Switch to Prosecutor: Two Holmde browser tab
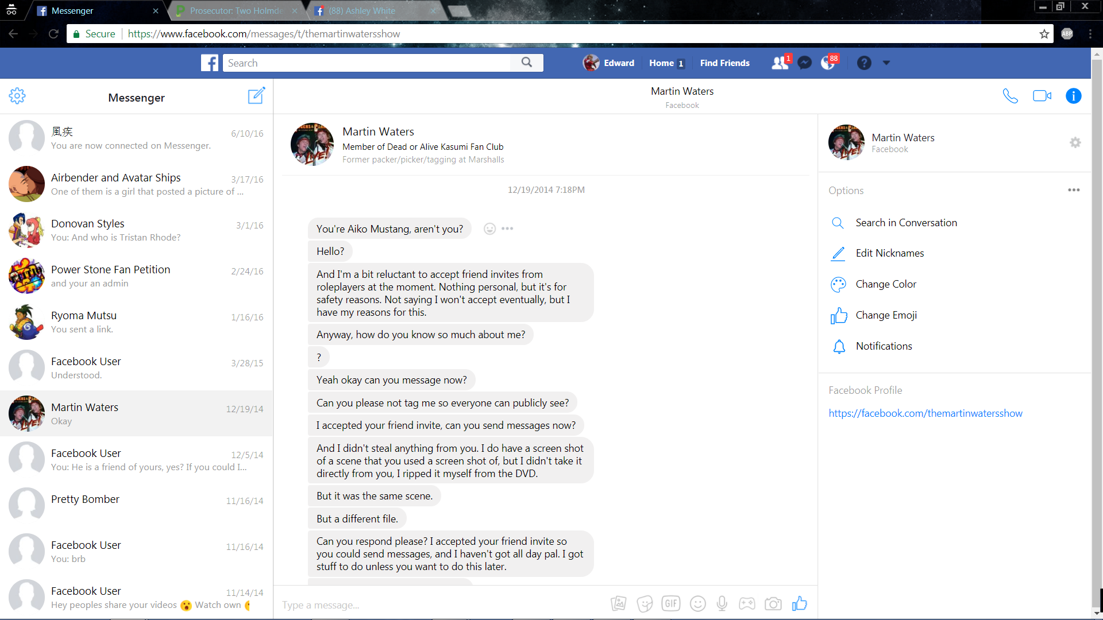The image size is (1103, 620). (x=237, y=11)
